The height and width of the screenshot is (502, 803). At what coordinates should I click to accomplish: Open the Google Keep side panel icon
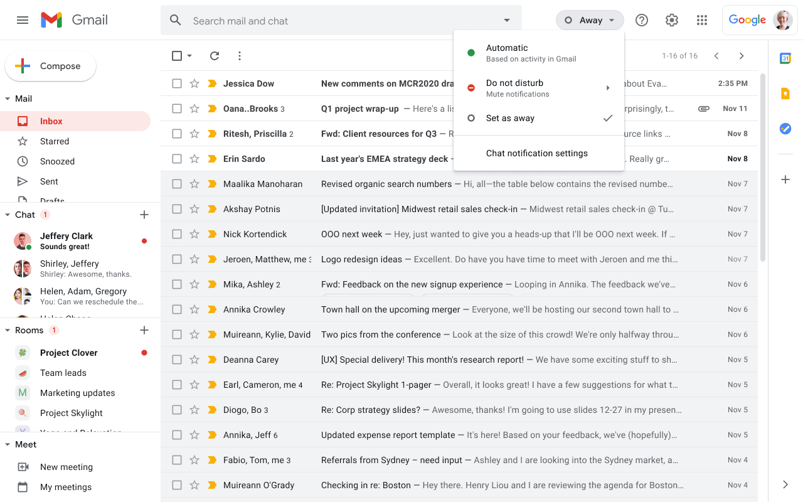(785, 93)
